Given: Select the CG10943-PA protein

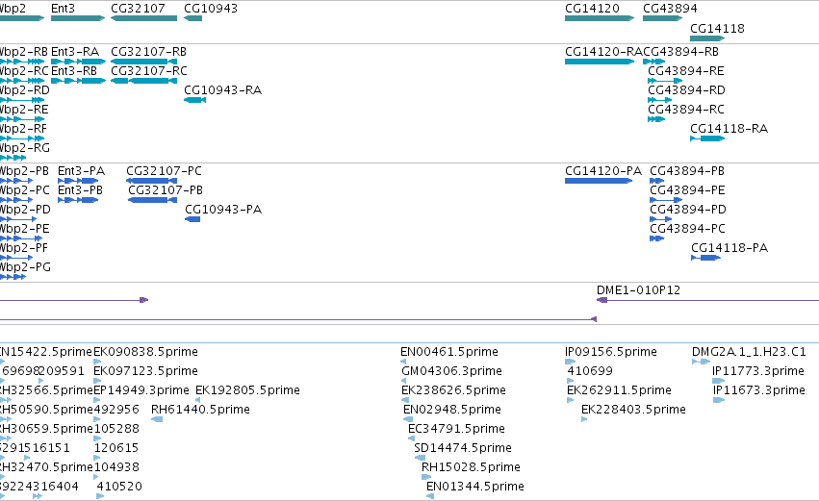Looking at the screenshot, I should [x=192, y=219].
